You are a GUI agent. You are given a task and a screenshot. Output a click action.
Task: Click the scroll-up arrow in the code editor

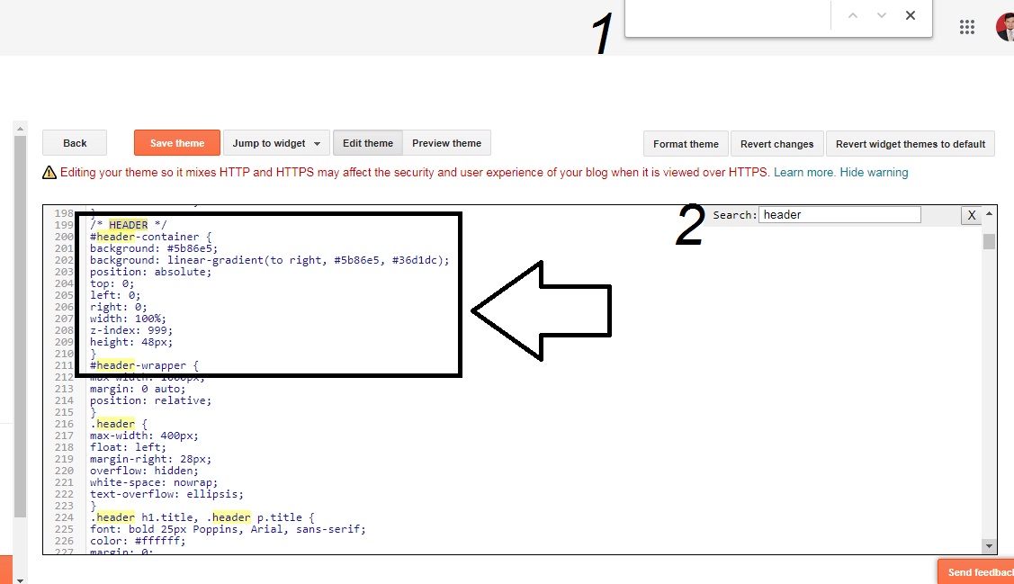(988, 214)
